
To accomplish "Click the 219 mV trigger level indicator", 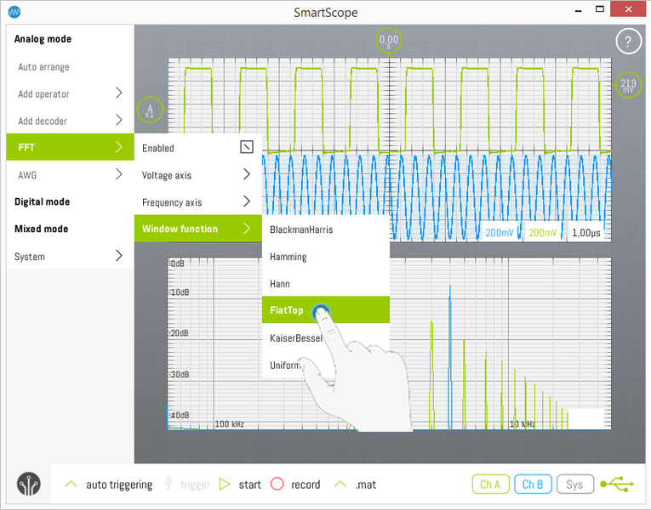I will [x=628, y=84].
